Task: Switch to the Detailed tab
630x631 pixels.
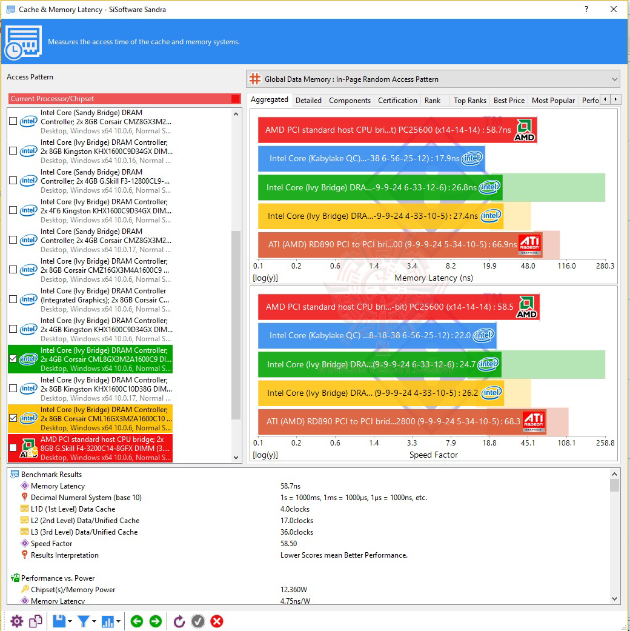Action: click(x=308, y=100)
